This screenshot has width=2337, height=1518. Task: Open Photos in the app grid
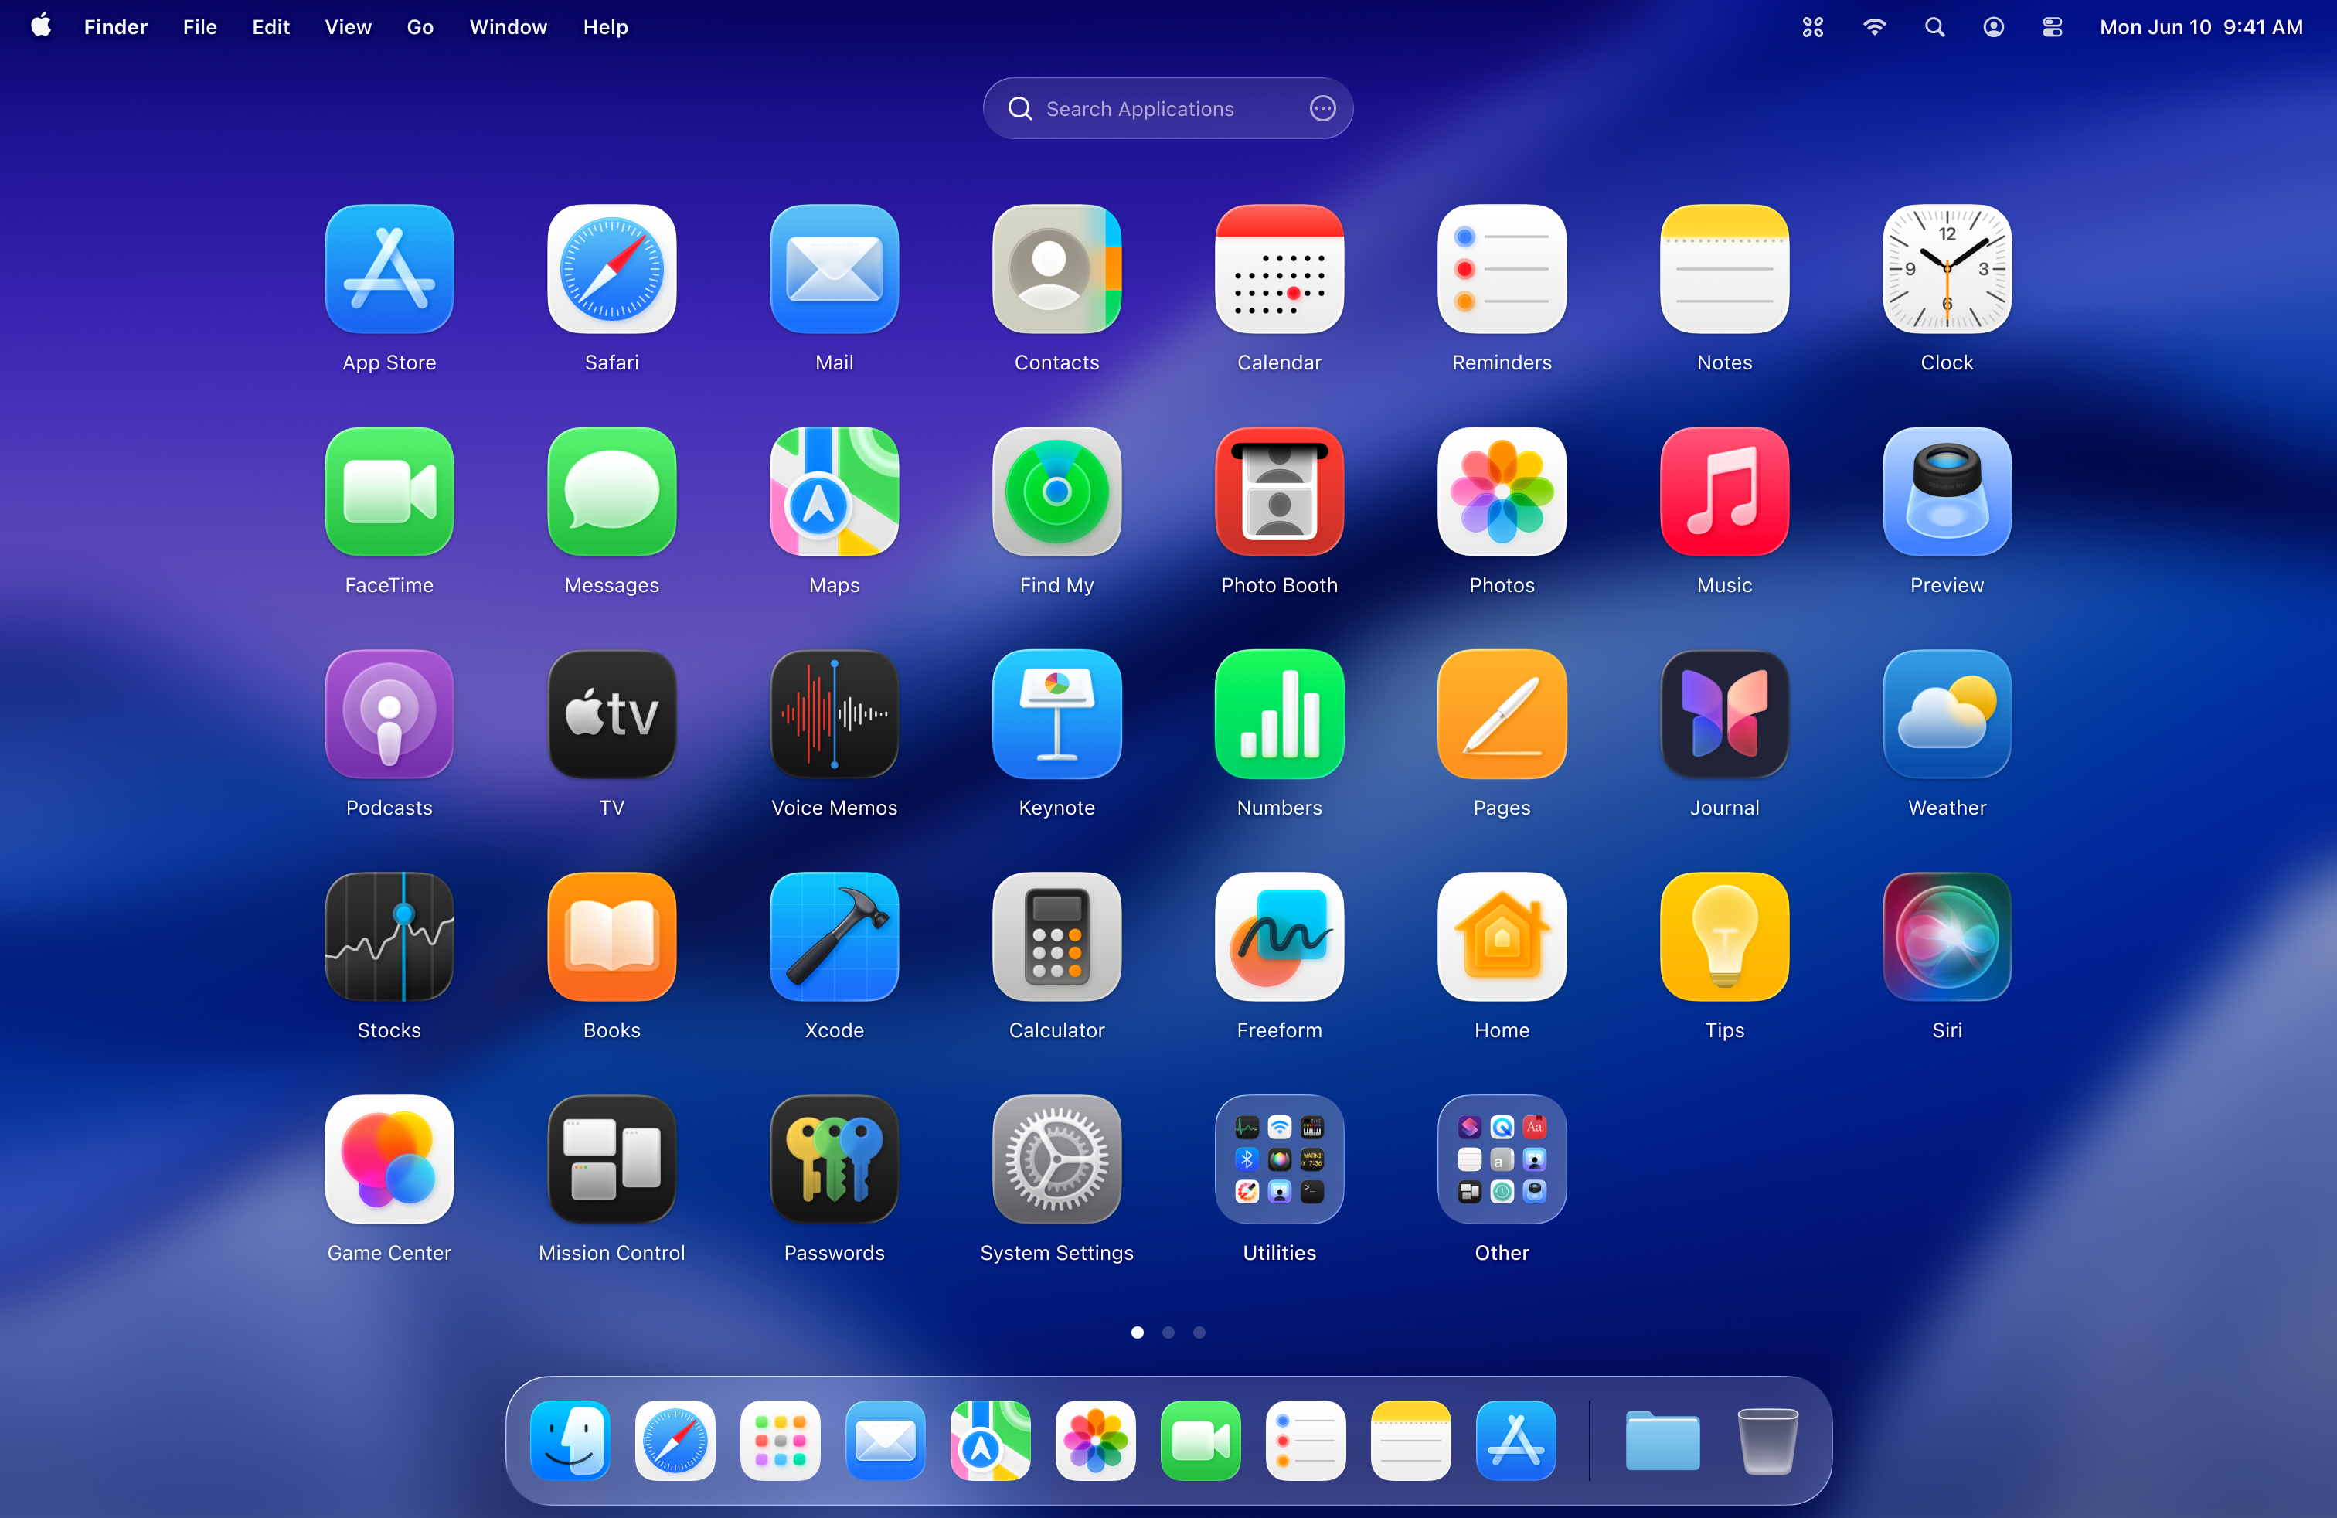tap(1502, 492)
